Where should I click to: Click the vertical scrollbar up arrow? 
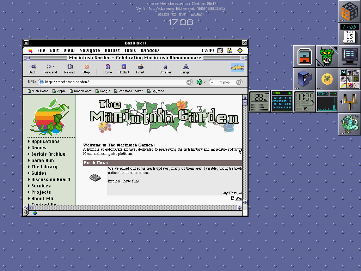[x=245, y=97]
